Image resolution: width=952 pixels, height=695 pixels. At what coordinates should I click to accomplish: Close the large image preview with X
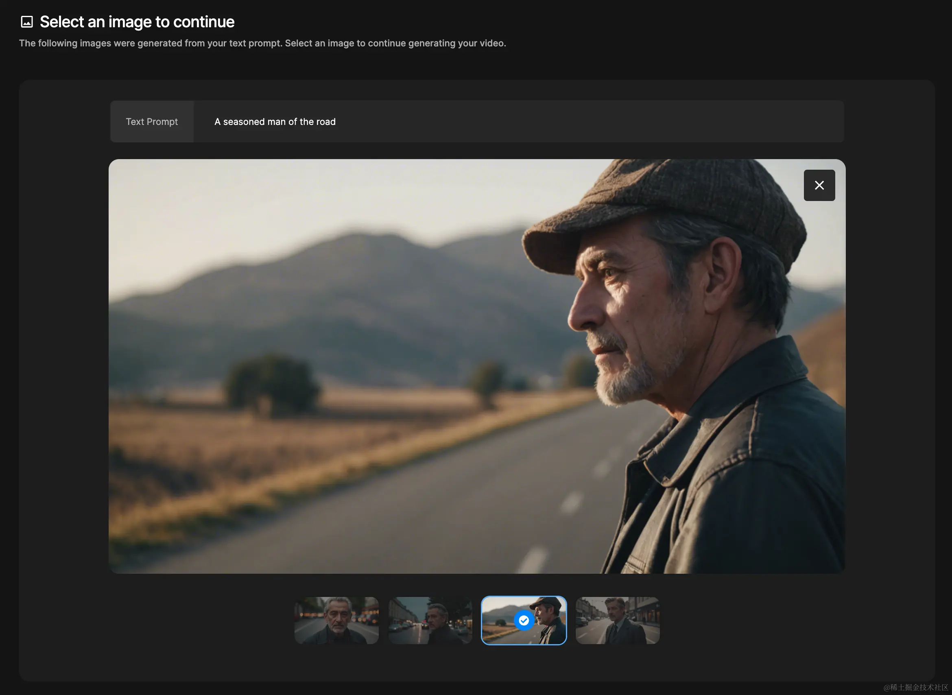click(819, 185)
